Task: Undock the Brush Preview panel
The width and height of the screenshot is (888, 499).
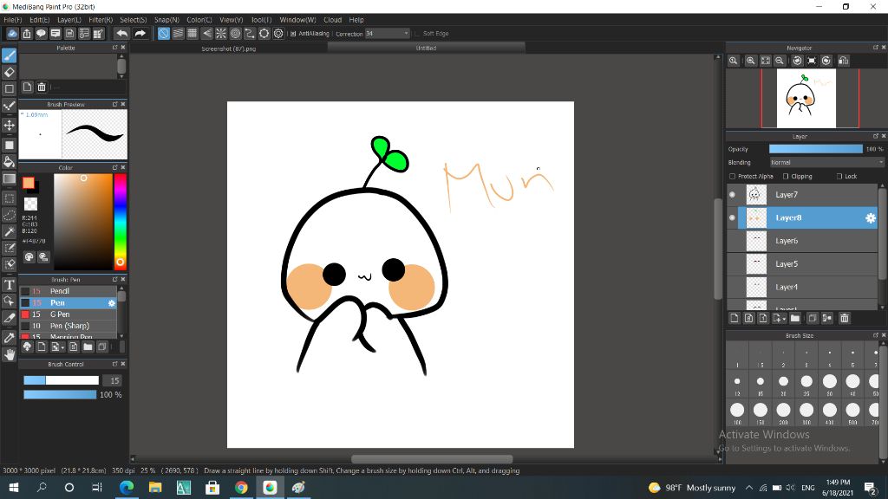Action: point(115,104)
